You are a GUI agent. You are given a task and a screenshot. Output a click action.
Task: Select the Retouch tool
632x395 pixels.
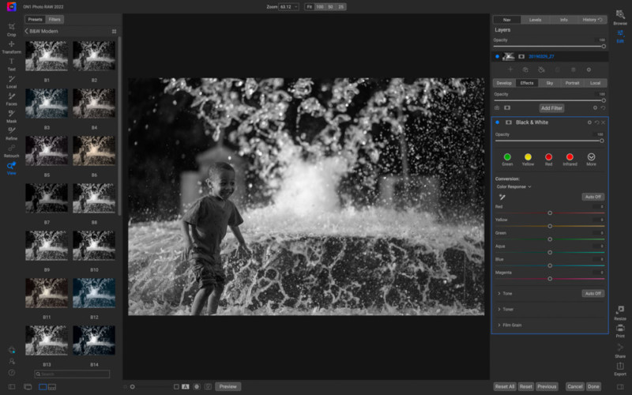coord(11,151)
